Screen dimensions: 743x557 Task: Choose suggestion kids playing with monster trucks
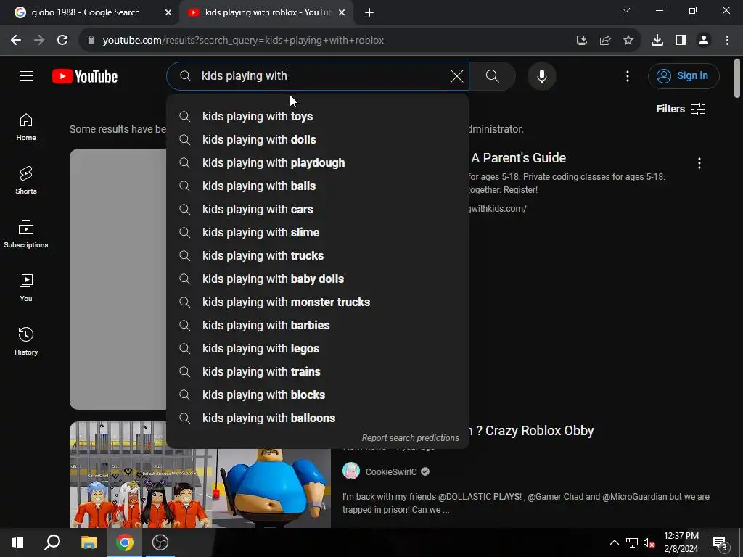(318, 302)
